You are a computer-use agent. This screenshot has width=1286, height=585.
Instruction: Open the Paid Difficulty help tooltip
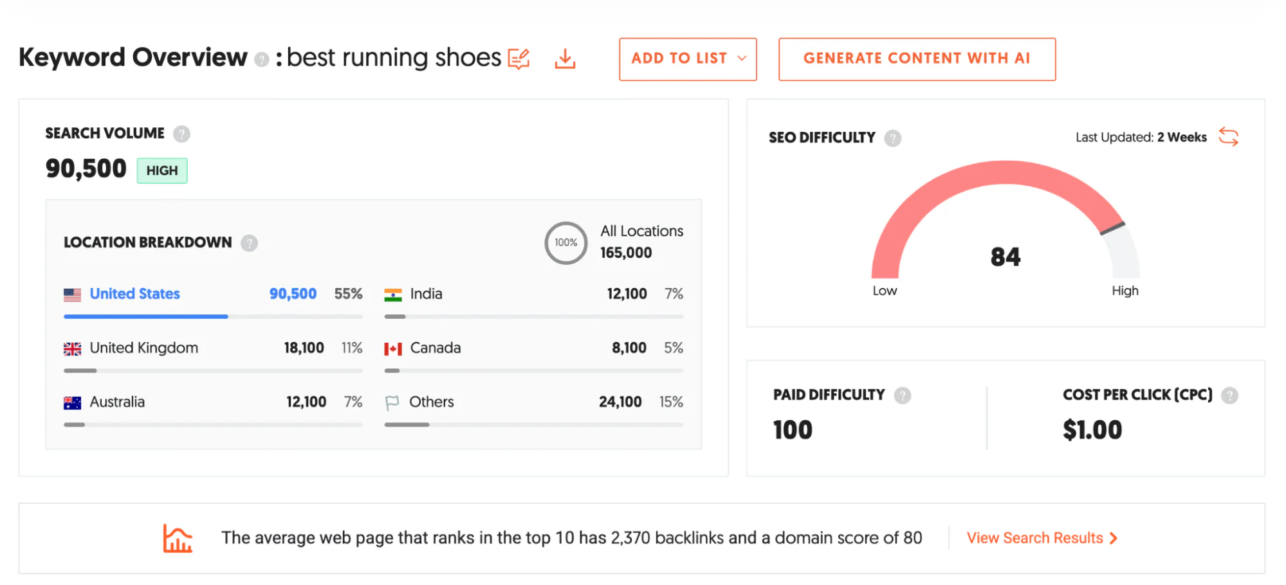tap(903, 395)
